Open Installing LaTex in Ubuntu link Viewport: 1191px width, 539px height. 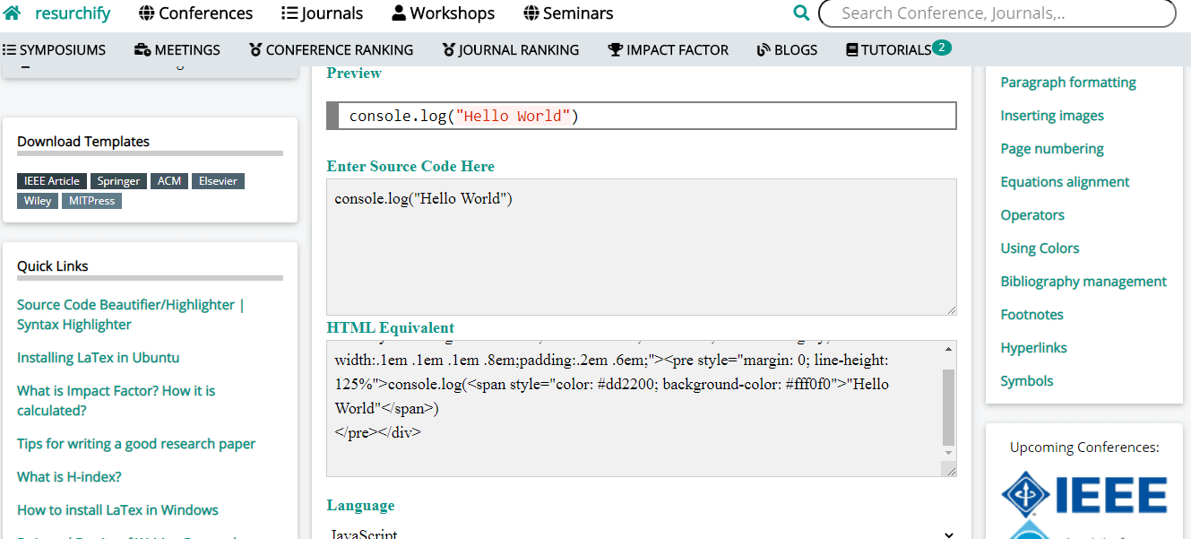tap(99, 358)
